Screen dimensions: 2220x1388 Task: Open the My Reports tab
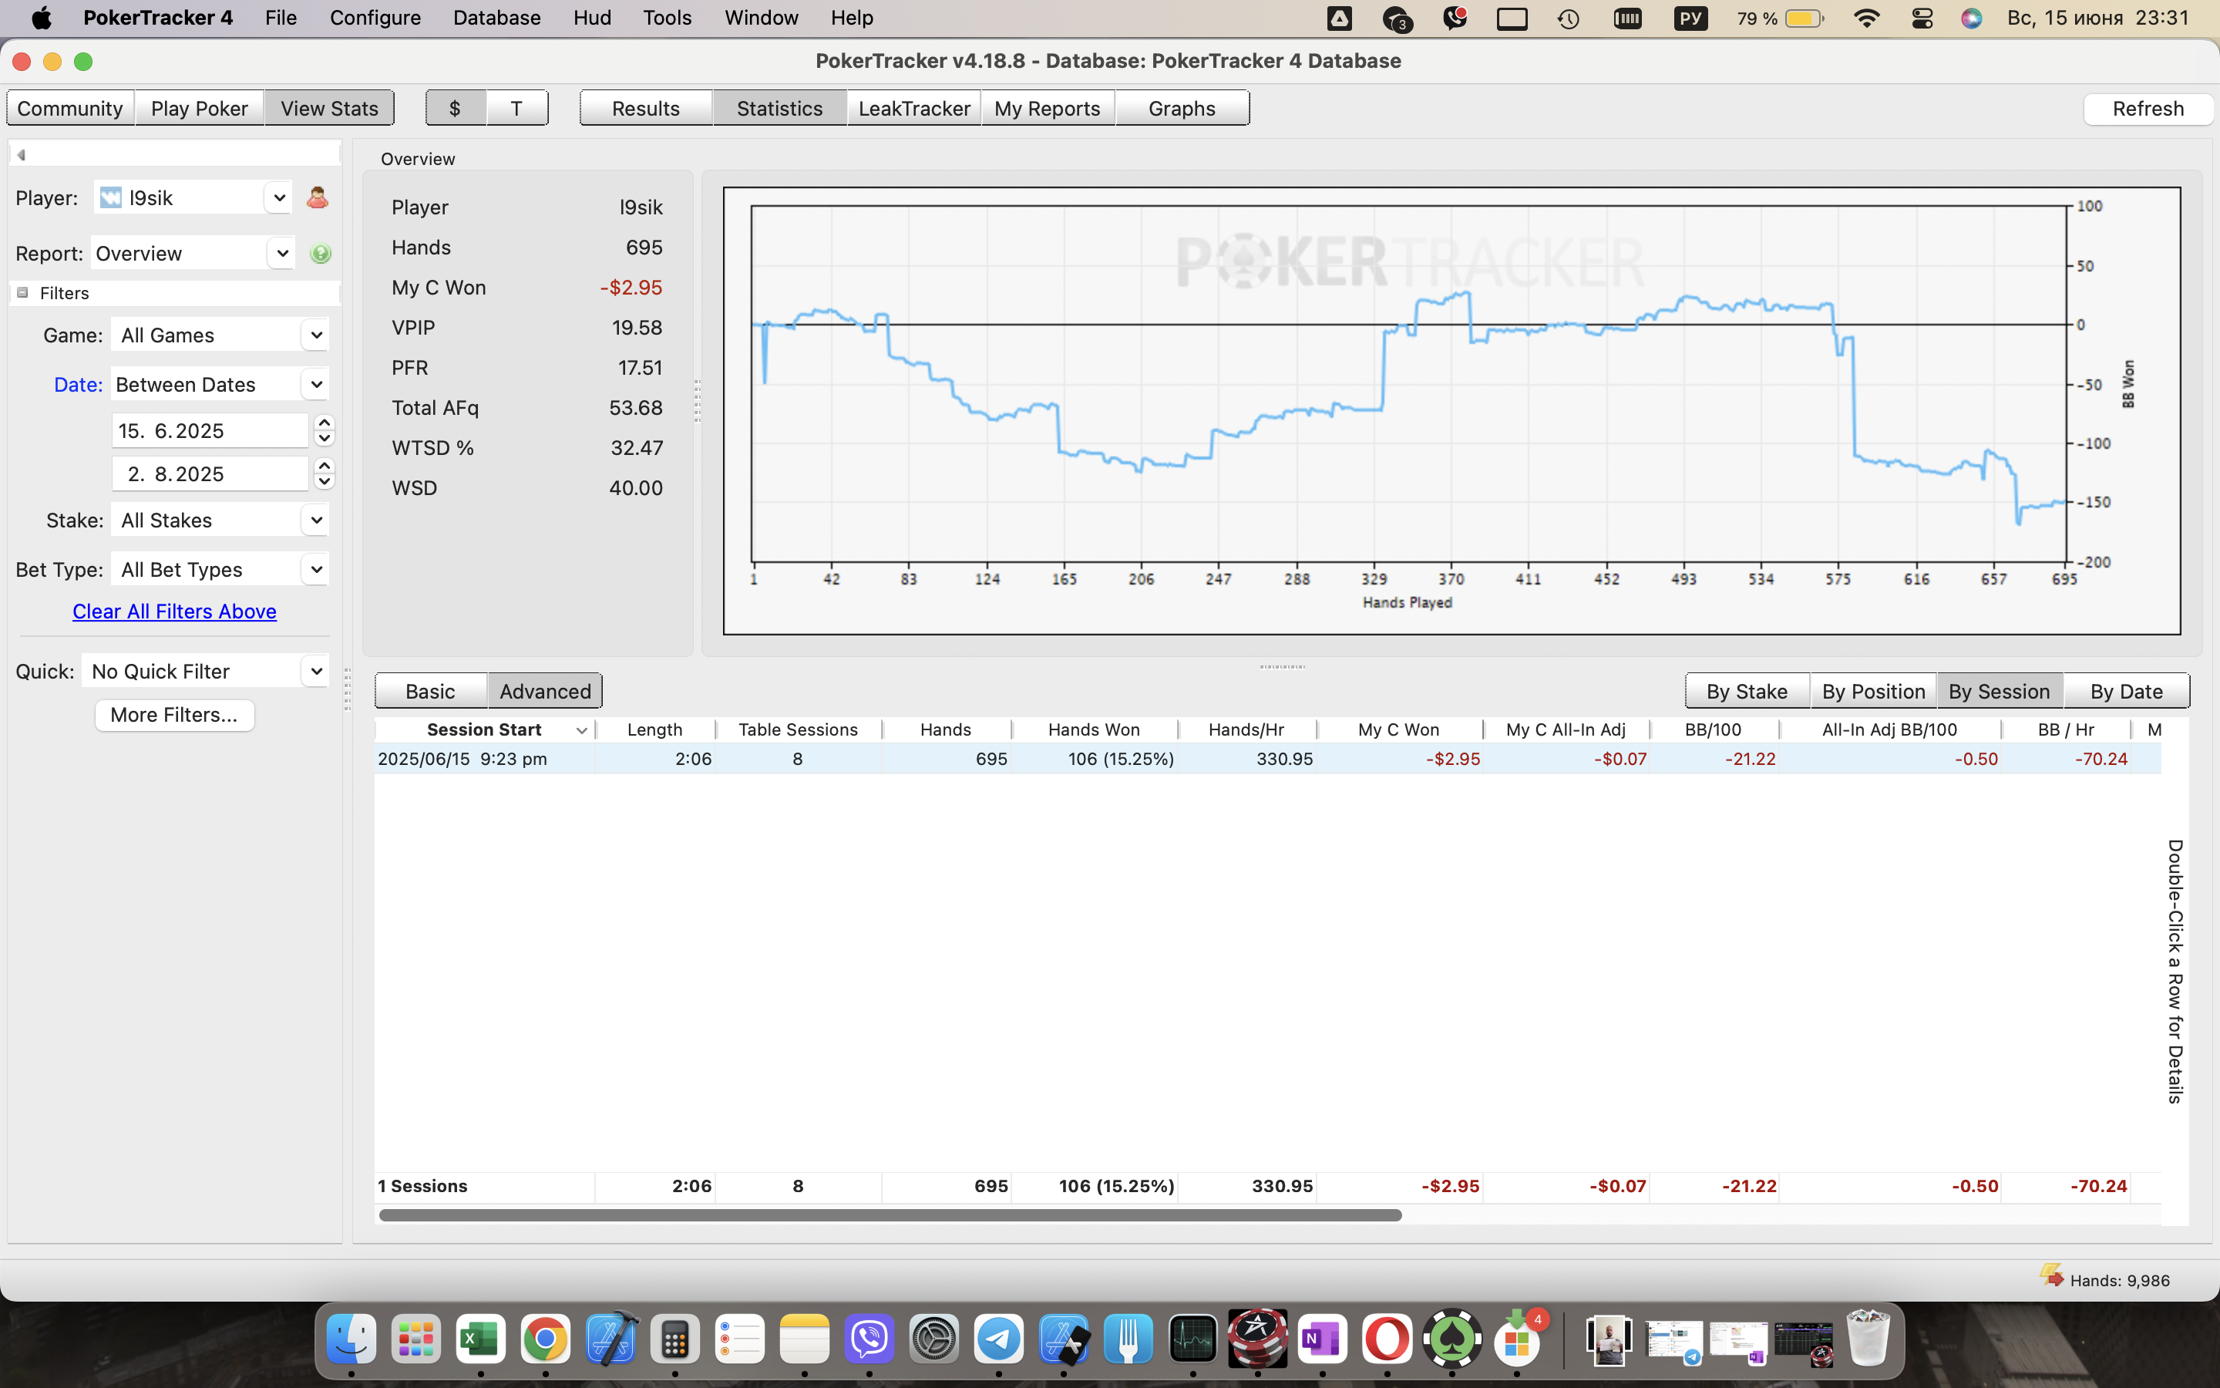[1048, 108]
